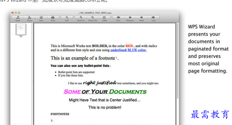Click the bullet "Bullet point lists are supported"
This screenshot has height=125, width=232.
click(x=76, y=72)
